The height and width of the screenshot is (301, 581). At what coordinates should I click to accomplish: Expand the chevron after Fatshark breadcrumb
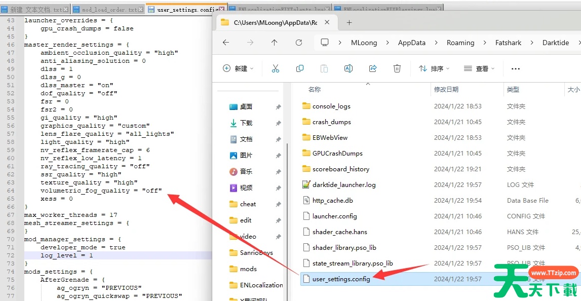click(532, 43)
